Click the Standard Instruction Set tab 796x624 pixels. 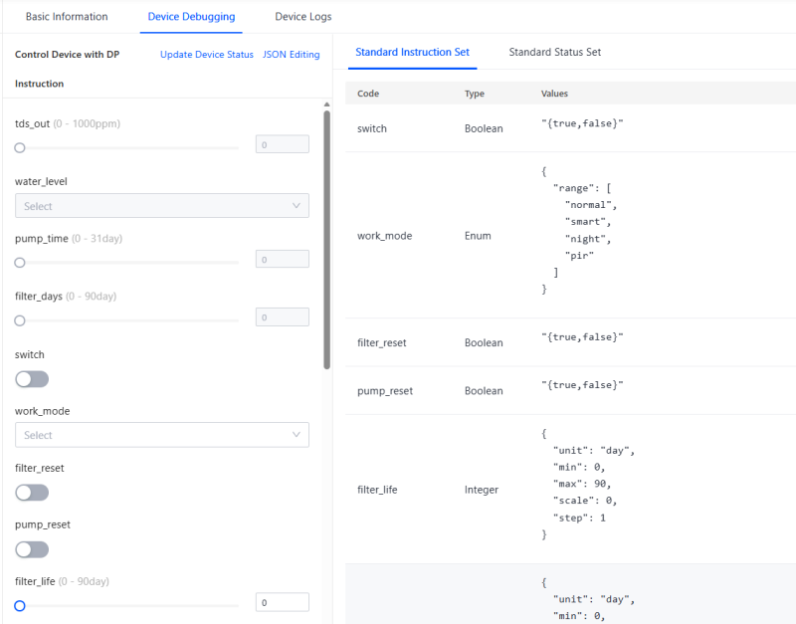click(412, 52)
